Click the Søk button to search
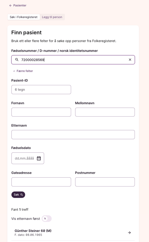Image resolution: width=149 pixels, height=242 pixels. (18, 195)
